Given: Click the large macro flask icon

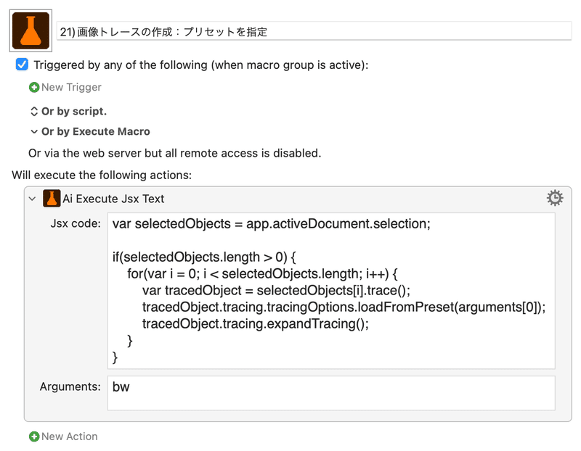Looking at the screenshot, I should point(31,30).
